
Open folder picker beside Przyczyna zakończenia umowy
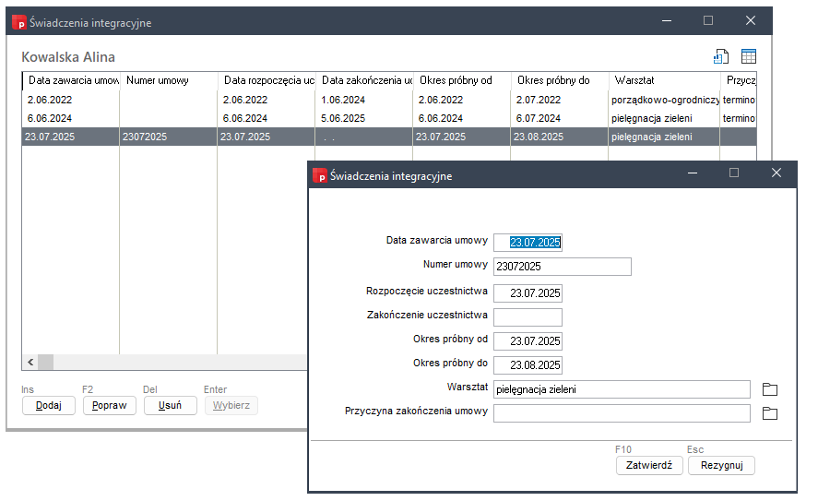(770, 413)
